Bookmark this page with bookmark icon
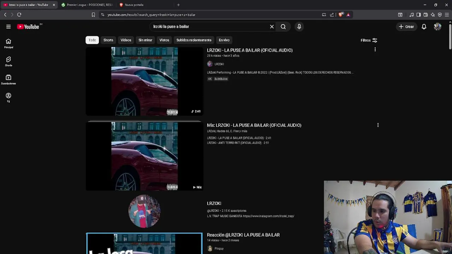452x254 pixels. [93, 15]
